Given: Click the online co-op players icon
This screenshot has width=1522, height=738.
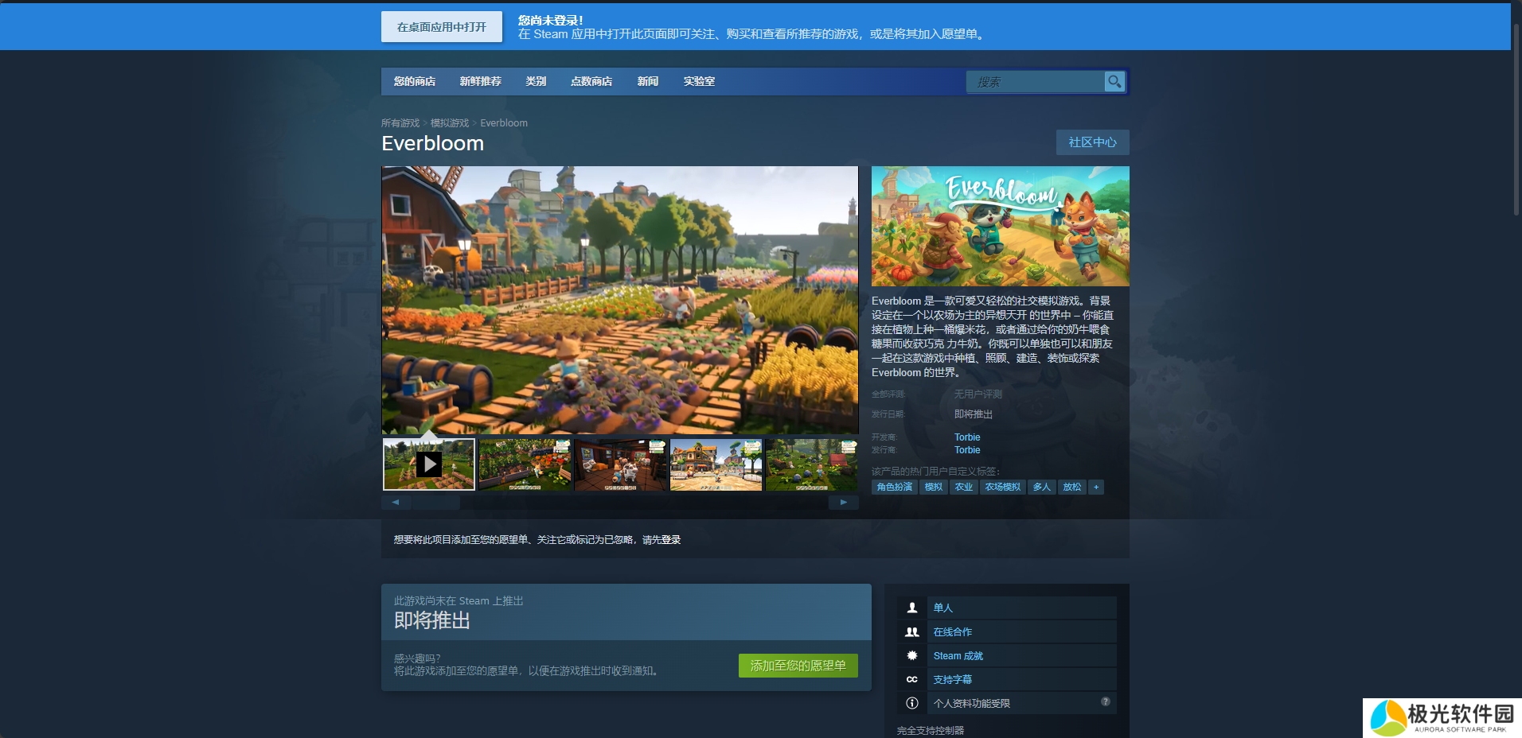Looking at the screenshot, I should [x=912, y=631].
